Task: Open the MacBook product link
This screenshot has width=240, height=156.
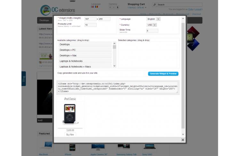Action: coord(44,154)
